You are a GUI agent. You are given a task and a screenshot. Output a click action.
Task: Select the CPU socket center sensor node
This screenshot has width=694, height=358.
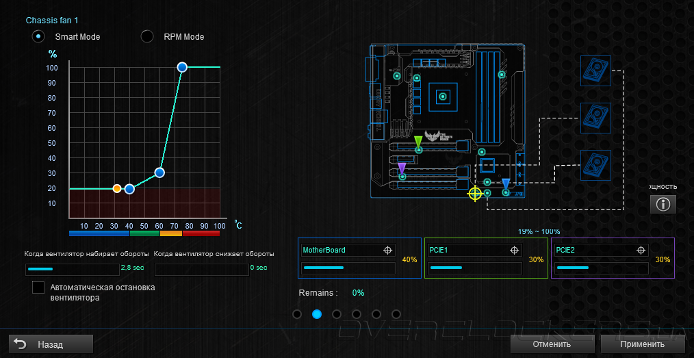coord(442,97)
